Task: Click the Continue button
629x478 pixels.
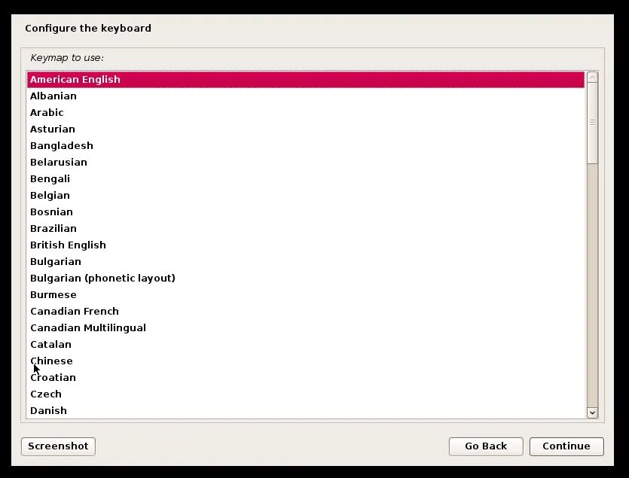Action: [566, 446]
